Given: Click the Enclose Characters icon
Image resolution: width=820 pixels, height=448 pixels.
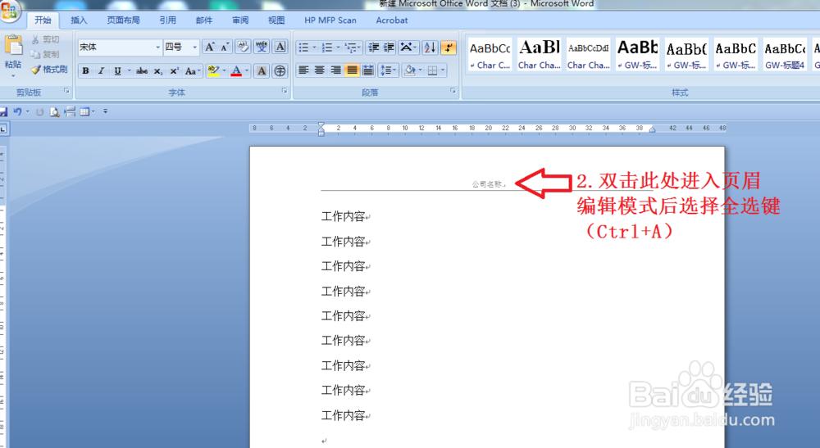Looking at the screenshot, I should (280, 71).
